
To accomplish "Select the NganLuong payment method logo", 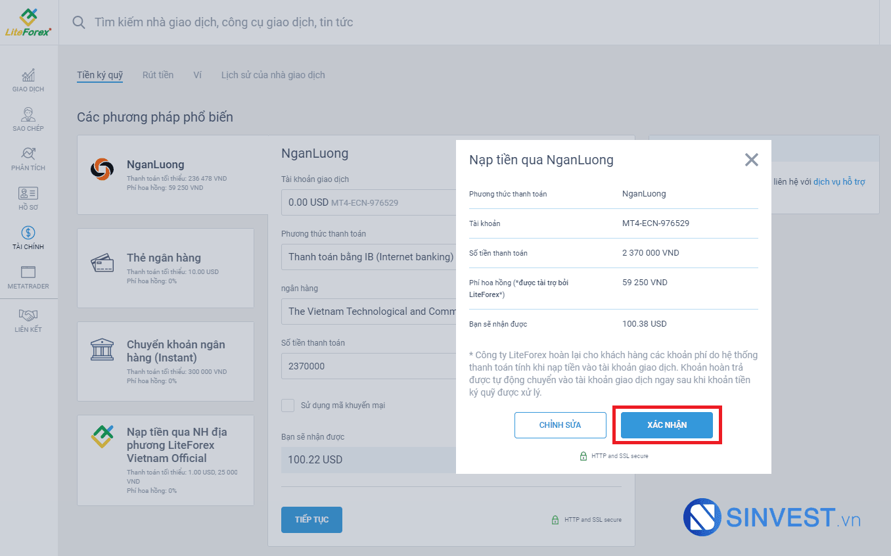I will 102,170.
